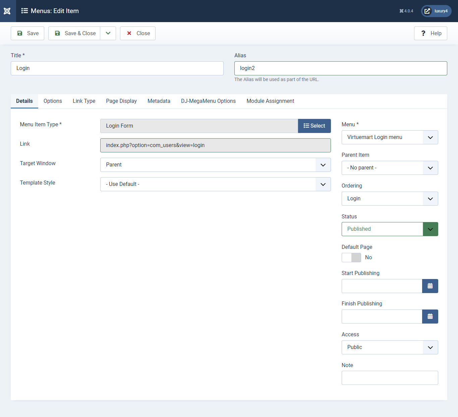Click the luxury4 external site icon
This screenshot has width=458, height=417.
(x=427, y=11)
